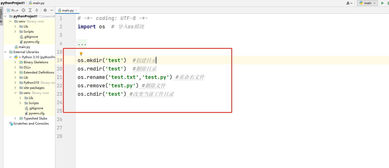Expand the Extended Definitions node
The width and height of the screenshot is (389, 168).
point(15,72)
